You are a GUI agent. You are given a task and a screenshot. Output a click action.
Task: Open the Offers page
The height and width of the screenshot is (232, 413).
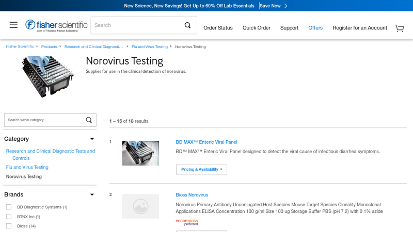tap(315, 28)
